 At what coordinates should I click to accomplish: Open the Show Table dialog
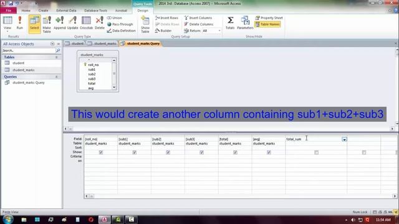coord(145,24)
